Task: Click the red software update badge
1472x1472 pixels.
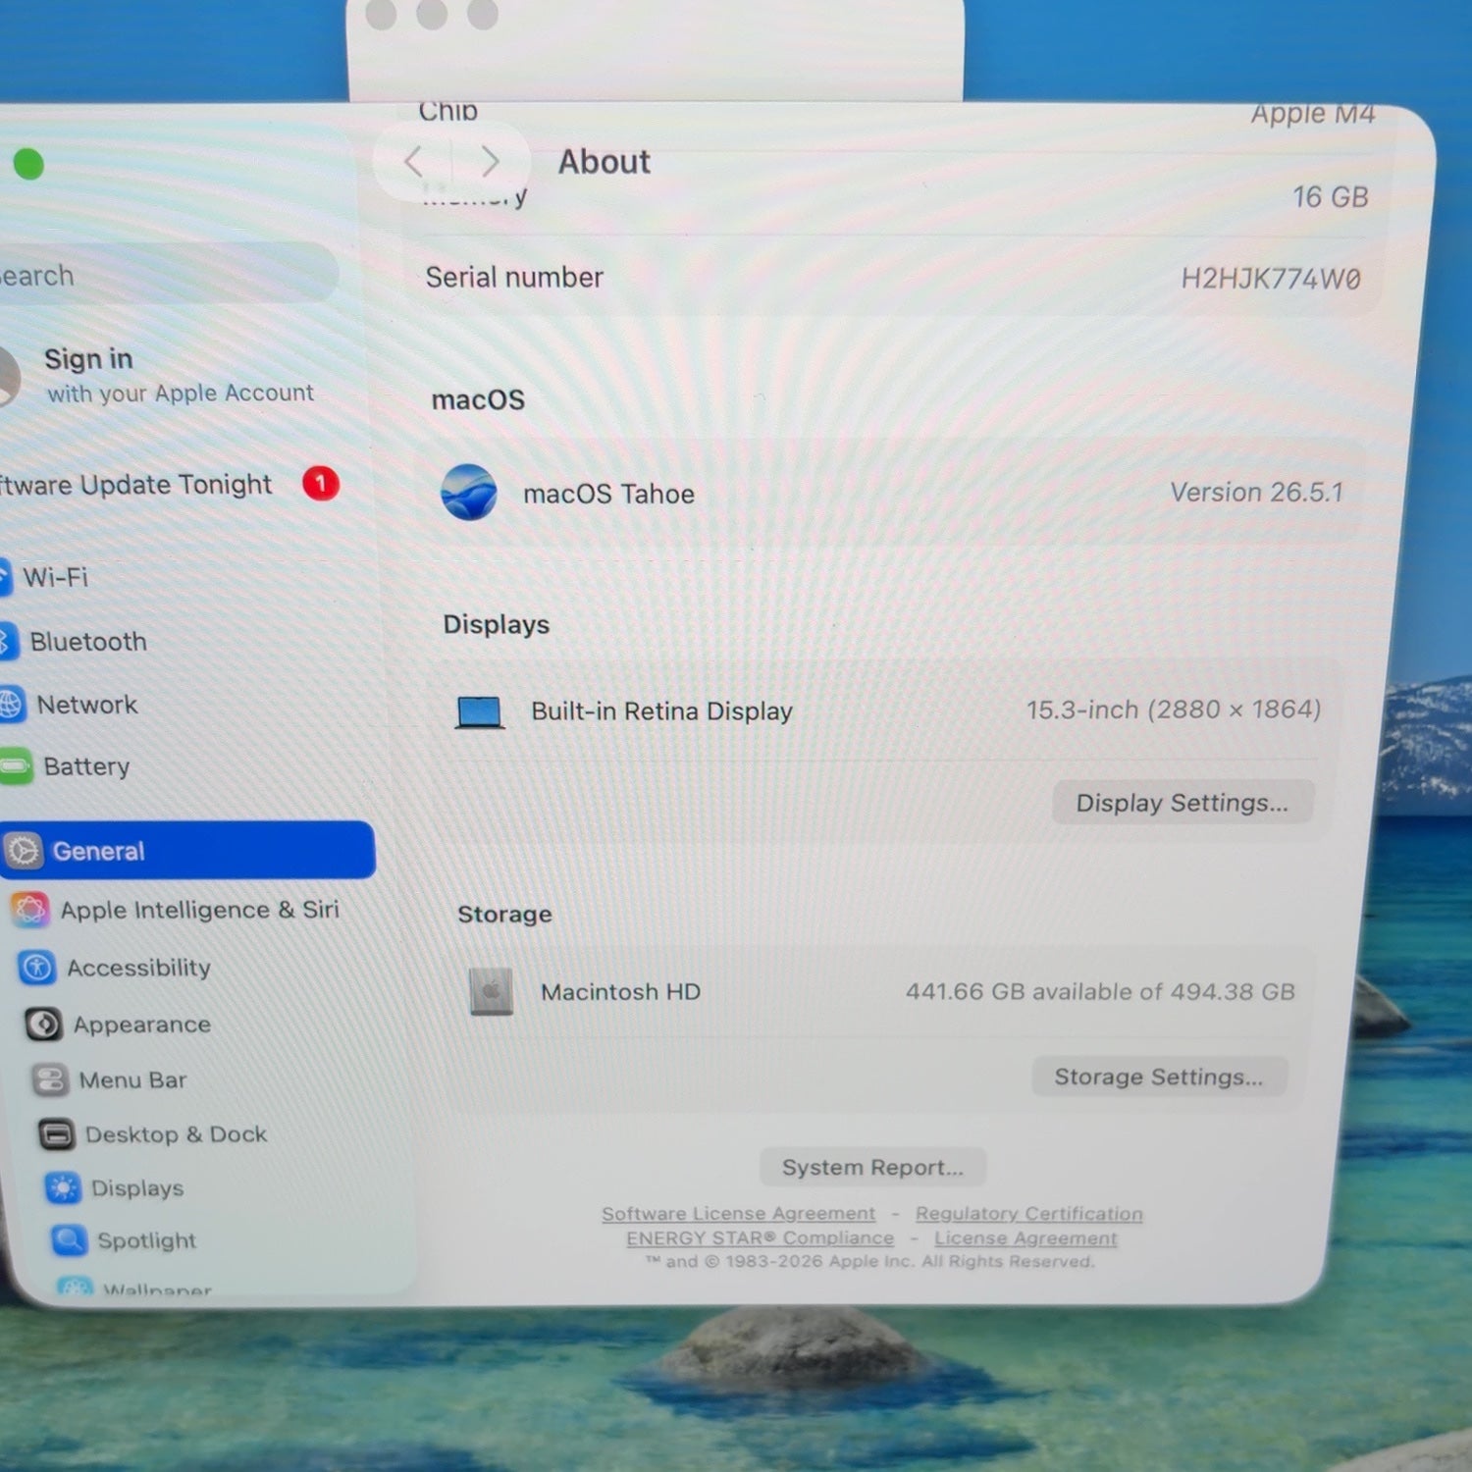Action: tap(321, 483)
